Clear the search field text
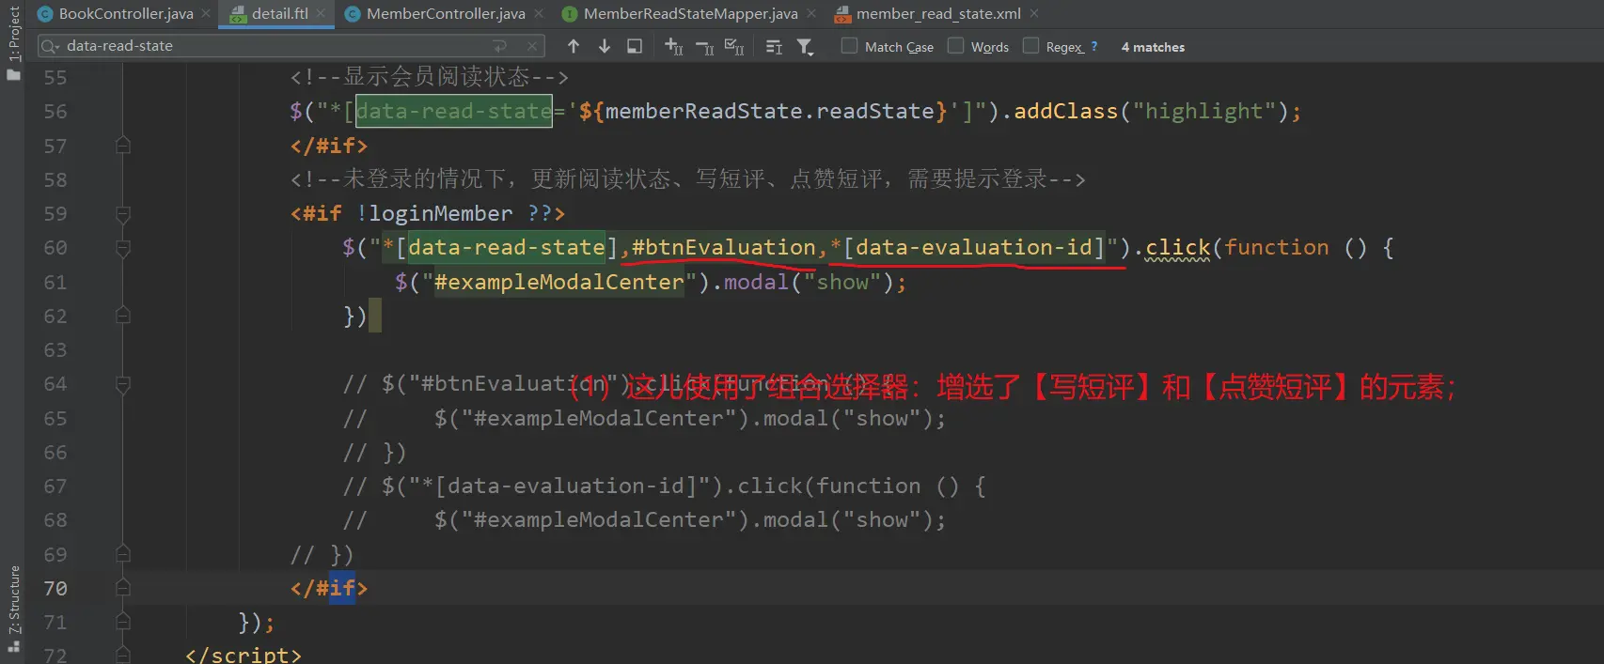This screenshot has width=1604, height=664. pos(532,46)
